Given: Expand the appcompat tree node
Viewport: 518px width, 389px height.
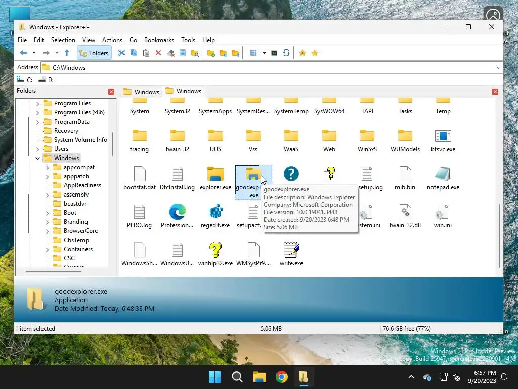Looking at the screenshot, I should coord(47,168).
